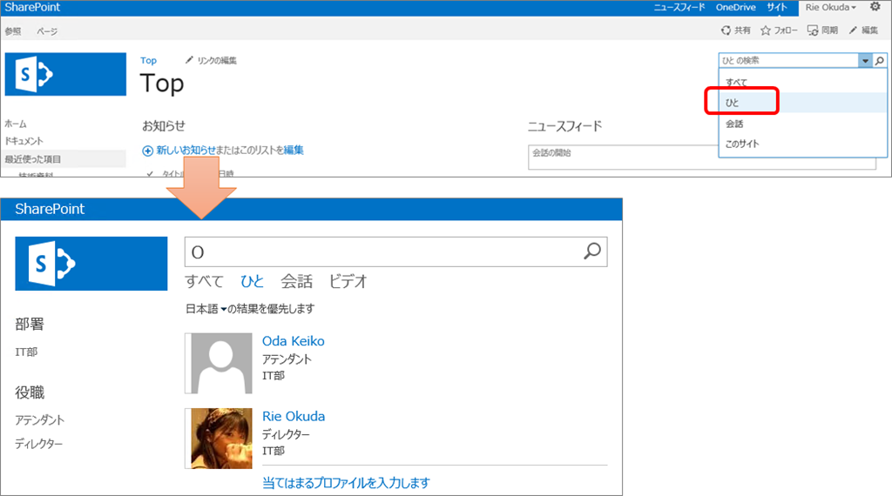Open the 参照 ribbon tab
892x496 pixels.
coord(12,31)
